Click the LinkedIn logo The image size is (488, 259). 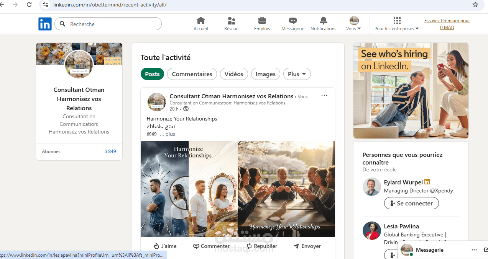(45, 24)
